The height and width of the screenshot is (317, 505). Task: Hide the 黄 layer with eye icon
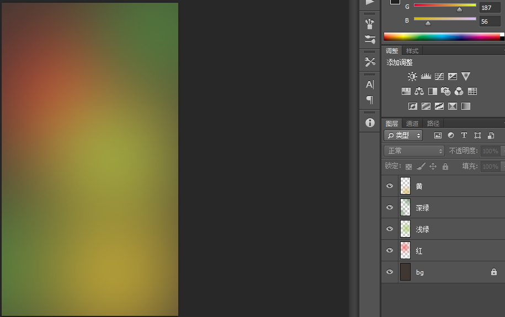click(390, 186)
